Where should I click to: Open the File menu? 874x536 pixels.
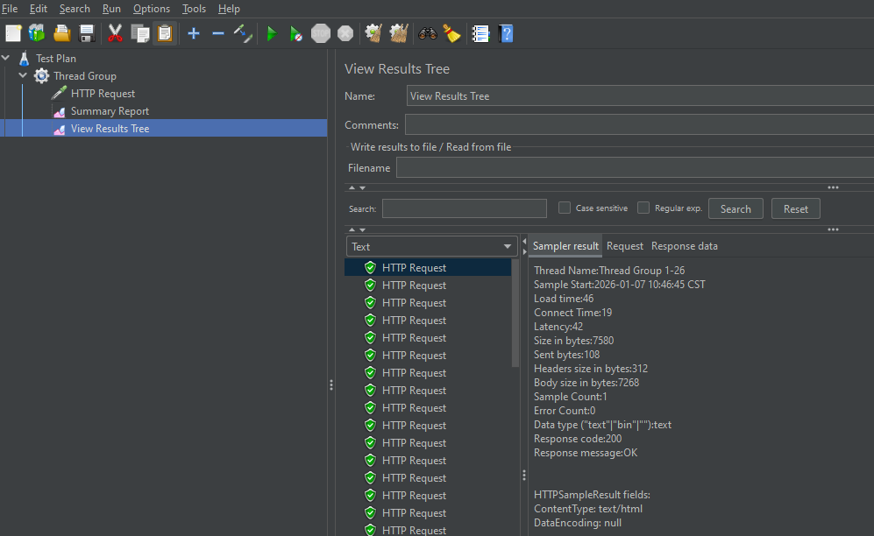point(10,9)
